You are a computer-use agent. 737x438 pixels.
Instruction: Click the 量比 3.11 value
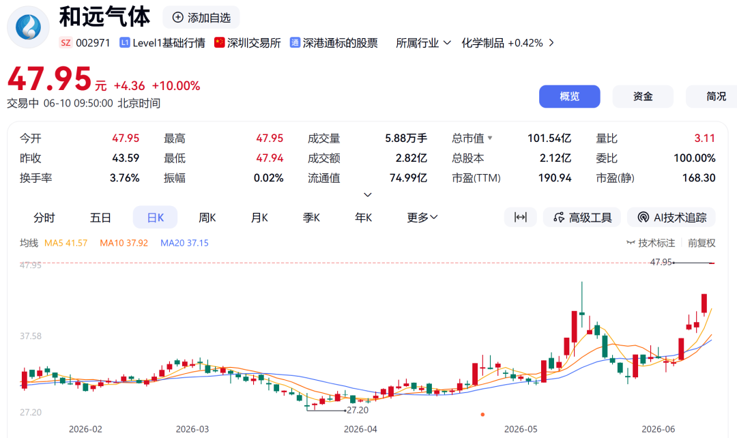(704, 138)
